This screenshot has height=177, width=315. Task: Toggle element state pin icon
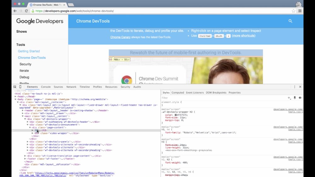pos(295,98)
